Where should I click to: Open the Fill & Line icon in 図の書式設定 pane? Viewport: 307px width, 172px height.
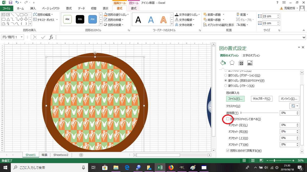click(x=223, y=63)
